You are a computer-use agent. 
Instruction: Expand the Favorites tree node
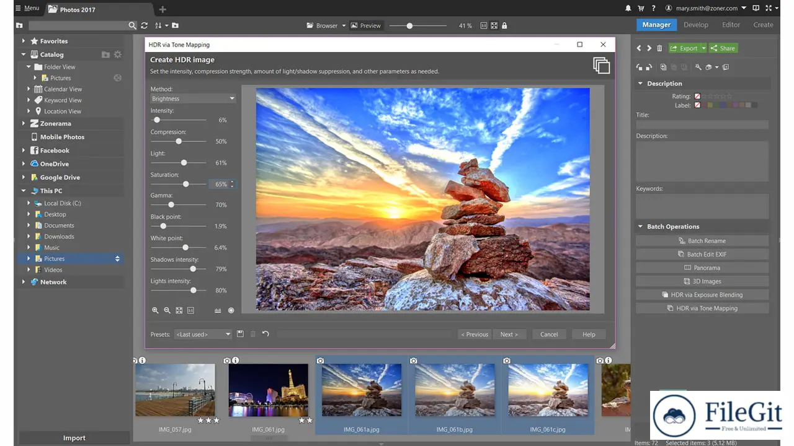coord(24,41)
